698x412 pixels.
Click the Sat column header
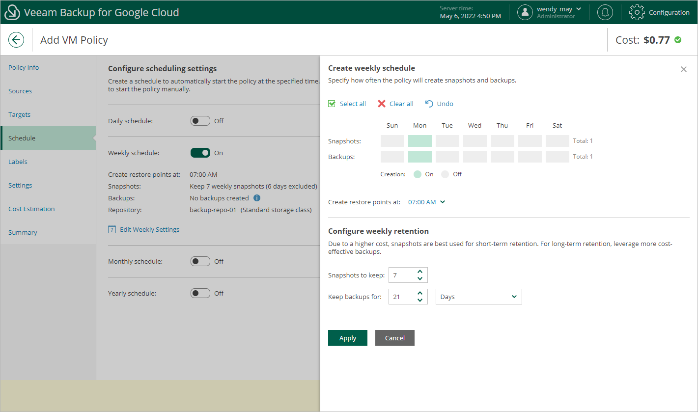(558, 125)
